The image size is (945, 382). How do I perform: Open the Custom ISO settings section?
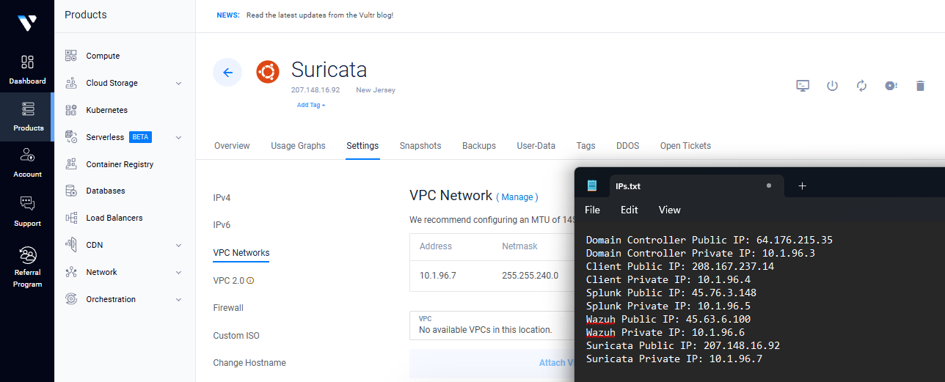(x=236, y=336)
